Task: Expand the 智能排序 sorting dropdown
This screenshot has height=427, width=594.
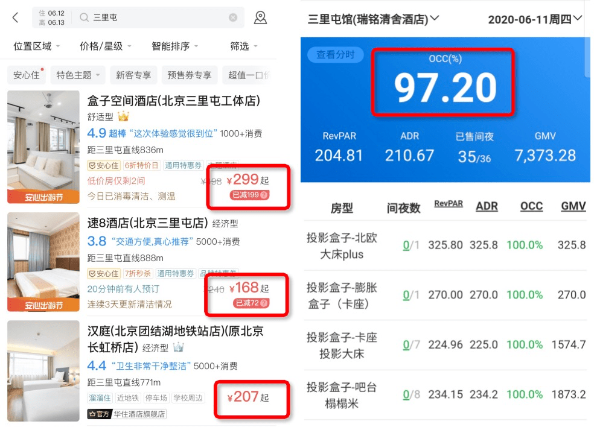Action: 175,46
